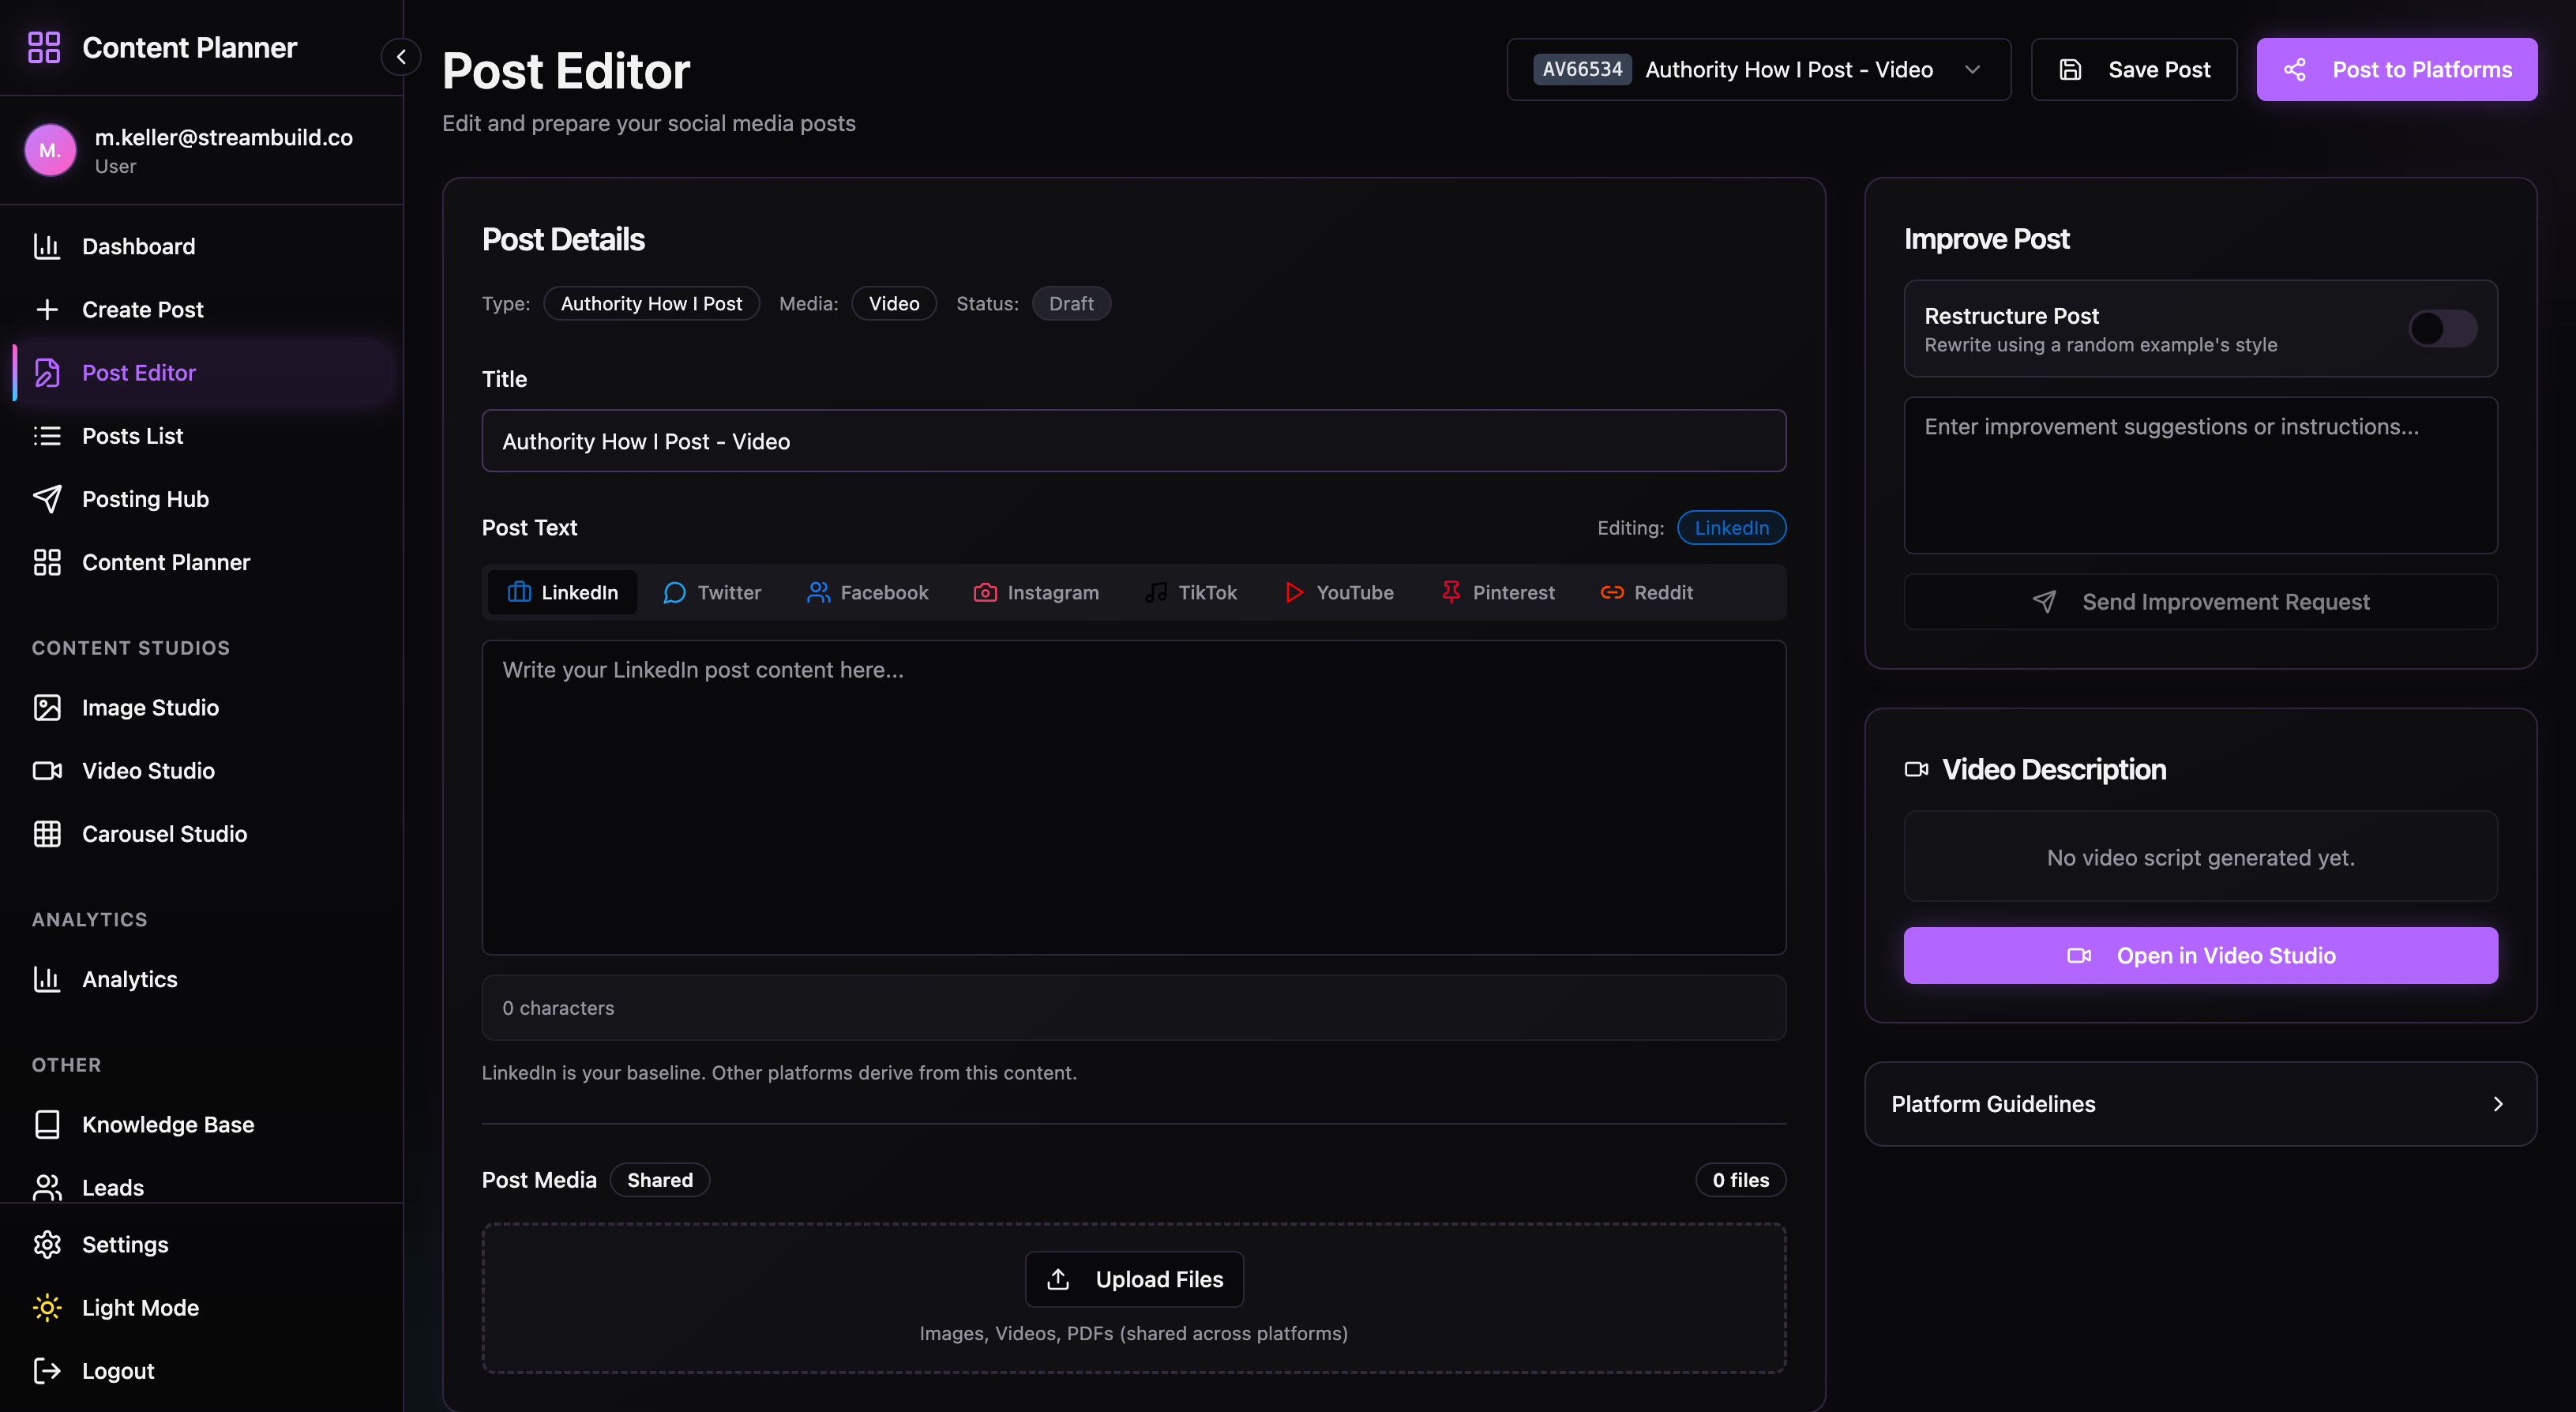Open the Posting Hub paper plane icon
Image resolution: width=2576 pixels, height=1412 pixels.
(x=47, y=498)
